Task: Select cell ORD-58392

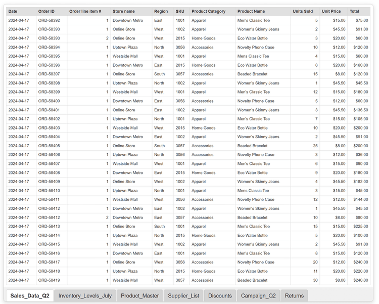Action: (x=52, y=20)
